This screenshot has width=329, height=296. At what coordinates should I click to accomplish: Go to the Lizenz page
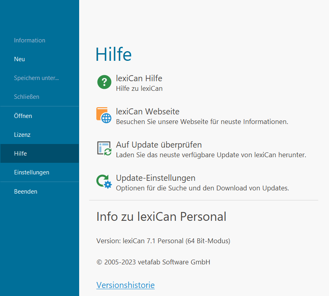pyautogui.click(x=22, y=135)
